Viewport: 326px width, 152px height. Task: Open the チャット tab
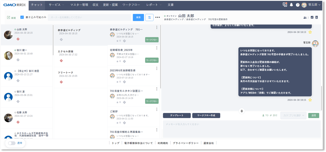(x=37, y=5)
